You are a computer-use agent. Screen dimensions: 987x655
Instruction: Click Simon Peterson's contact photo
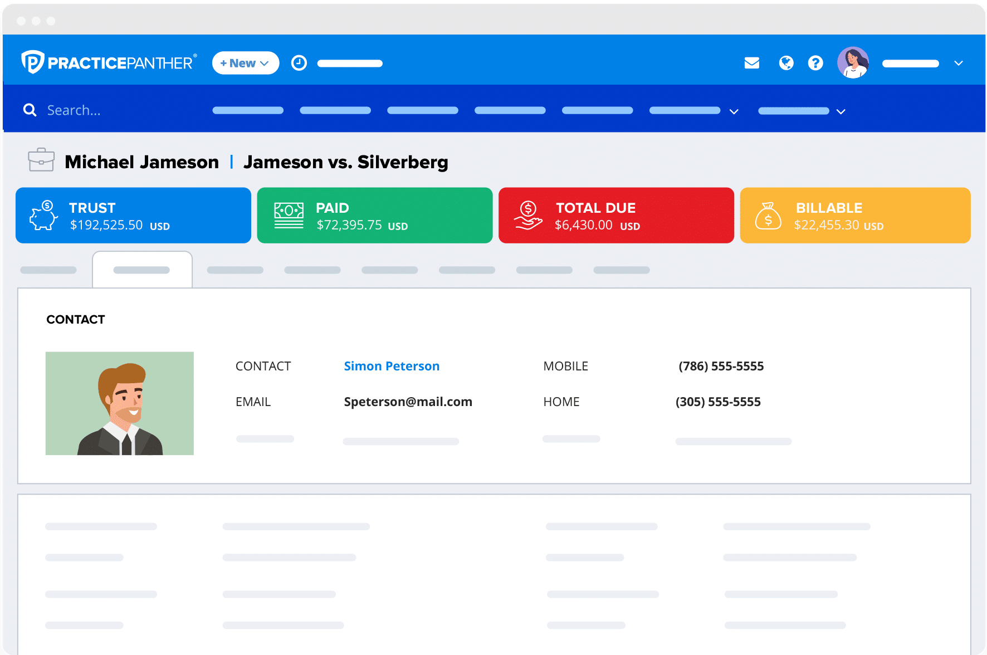point(120,403)
